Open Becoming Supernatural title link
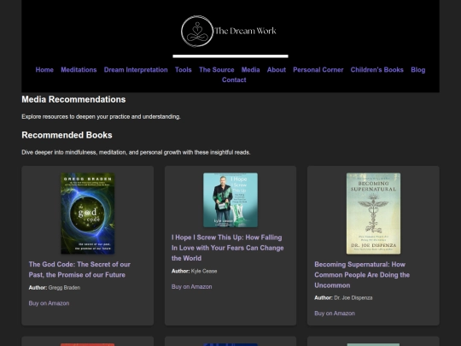 click(362, 275)
